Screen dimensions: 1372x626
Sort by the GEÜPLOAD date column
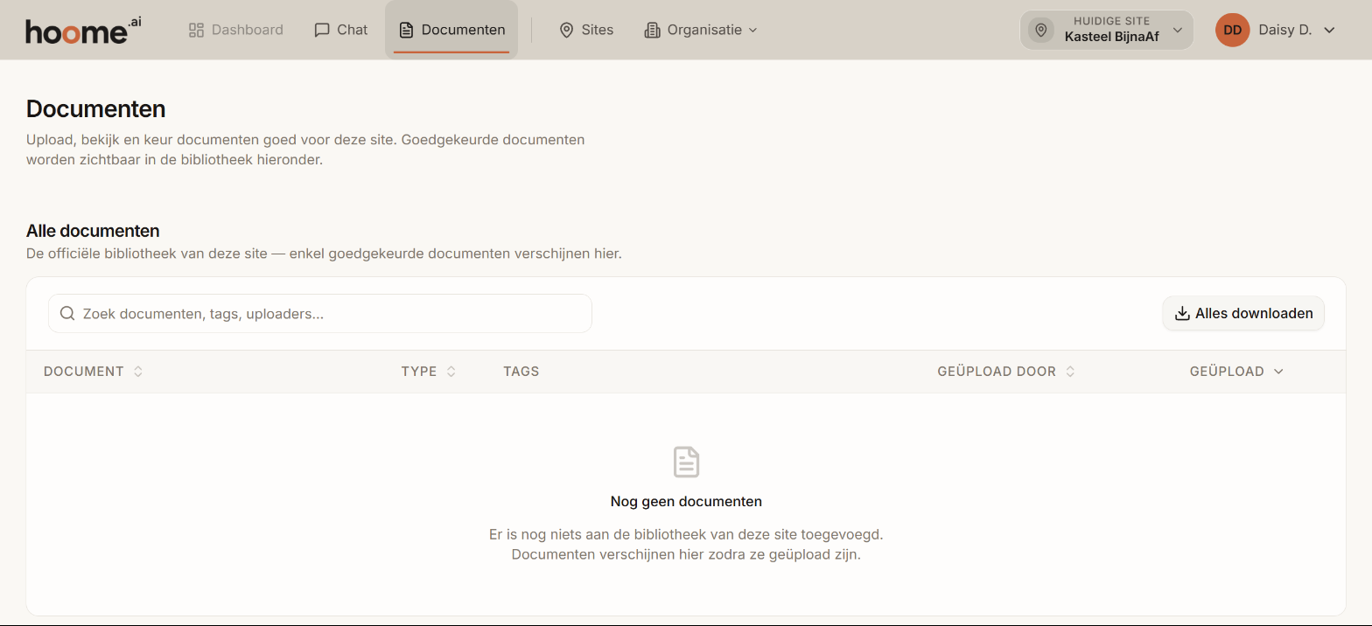coord(1236,372)
